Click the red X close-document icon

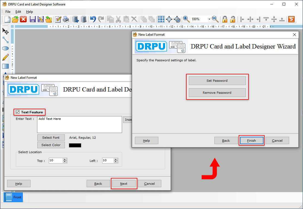tap(23, 19)
